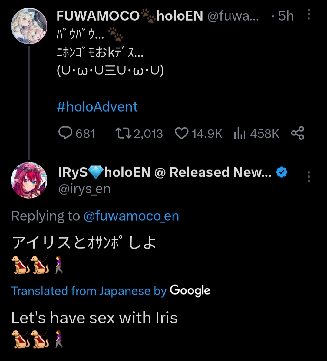
Task: Open more options on IRyS's reply
Action: pyautogui.click(x=309, y=176)
